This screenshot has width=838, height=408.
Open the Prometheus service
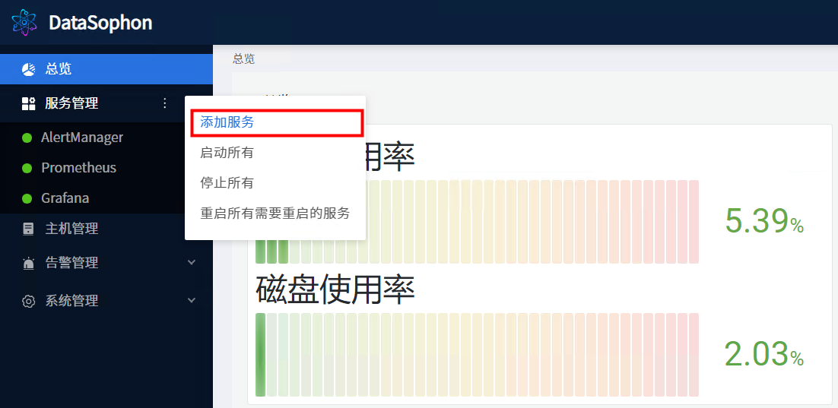click(x=78, y=168)
